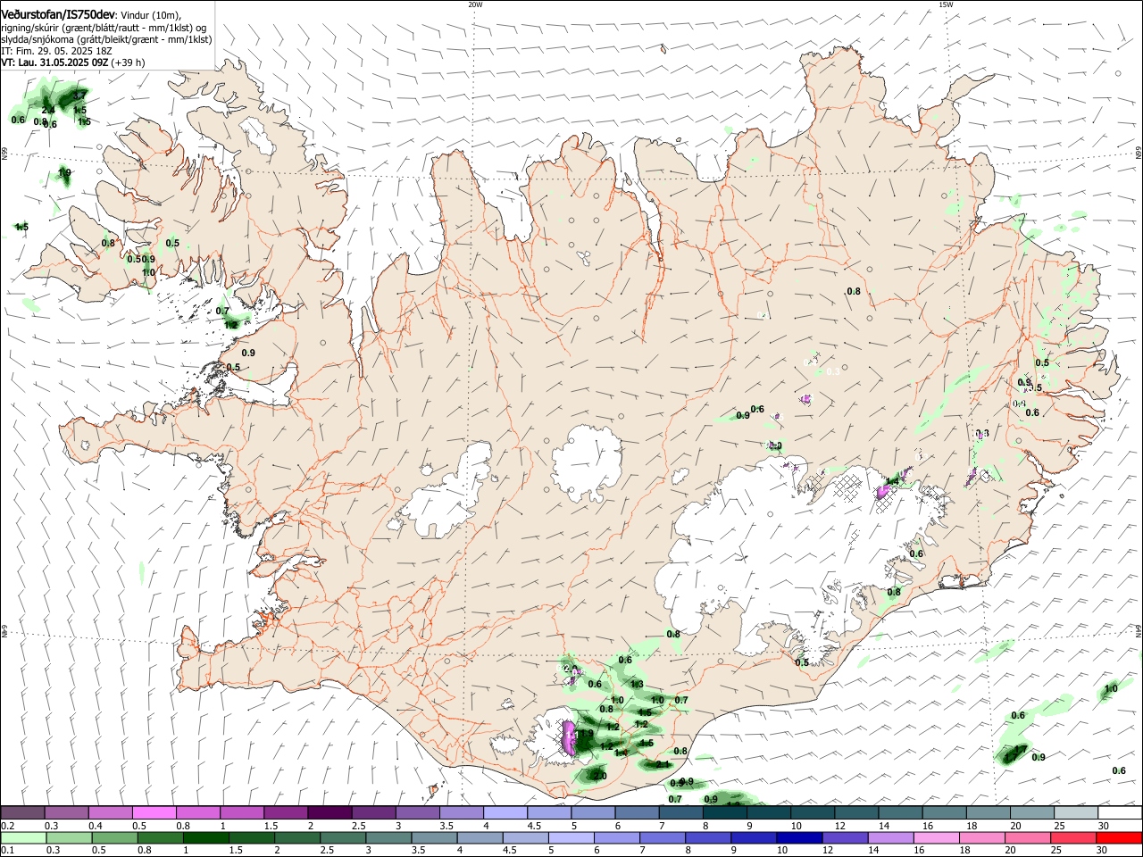
Task: Select the darkest purple 2 swatch in top legend row
Action: click(329, 812)
